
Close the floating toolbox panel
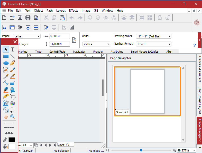(x=15, y=42)
